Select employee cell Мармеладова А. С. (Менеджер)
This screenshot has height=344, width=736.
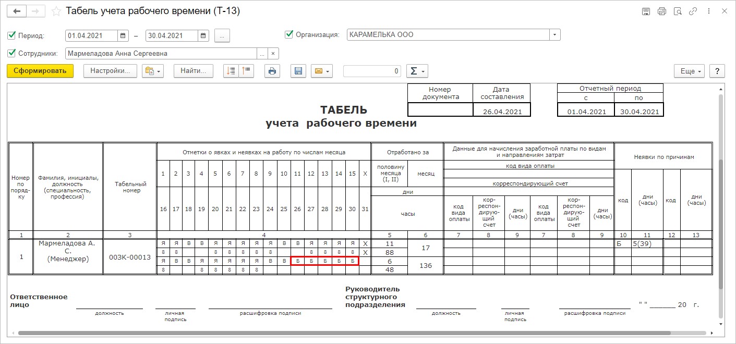click(68, 256)
